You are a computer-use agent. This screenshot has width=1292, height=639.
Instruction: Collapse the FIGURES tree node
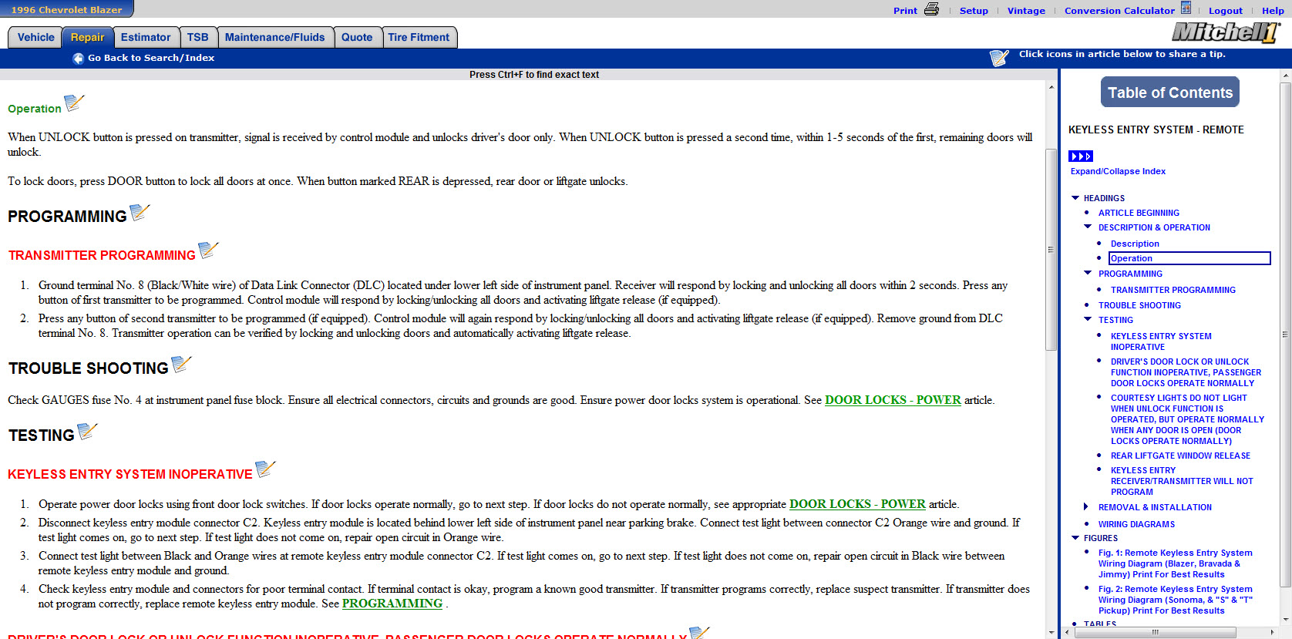click(1075, 538)
